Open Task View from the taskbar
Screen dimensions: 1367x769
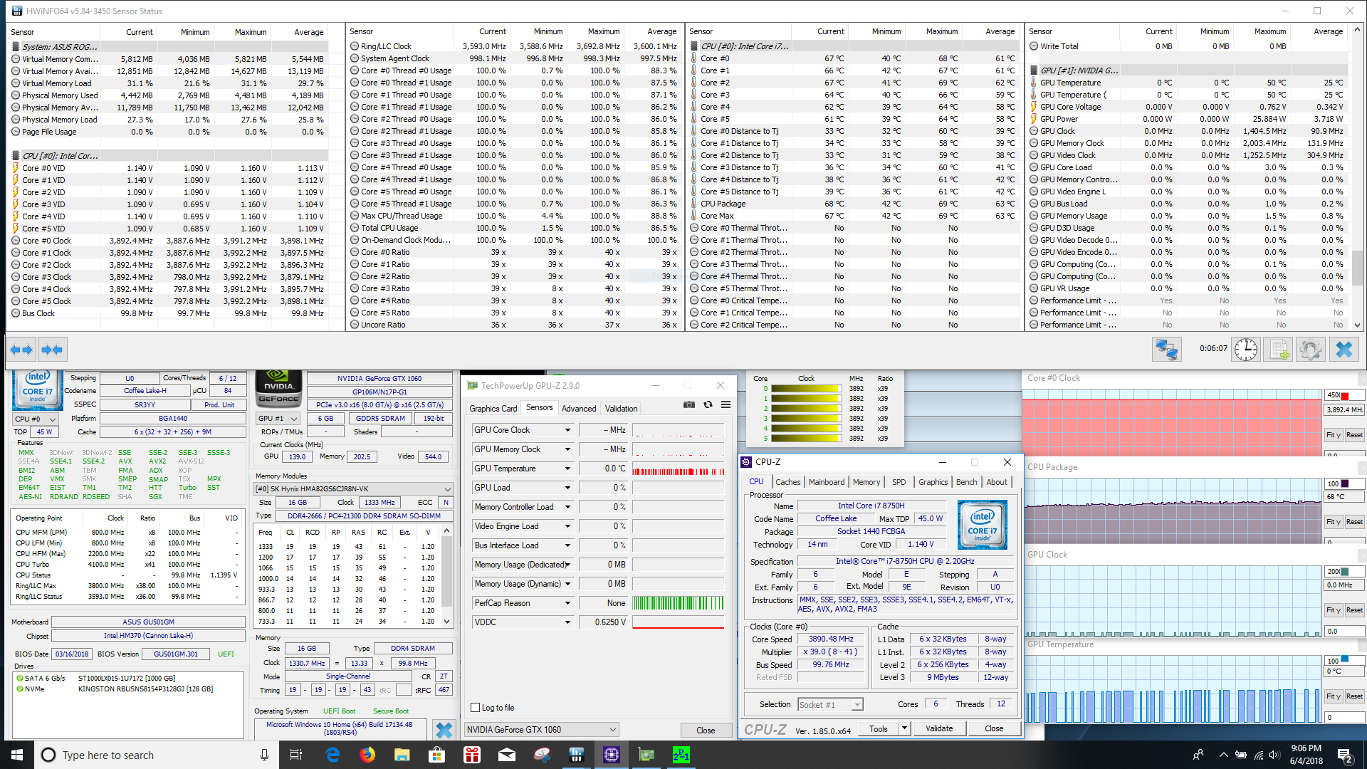(296, 755)
